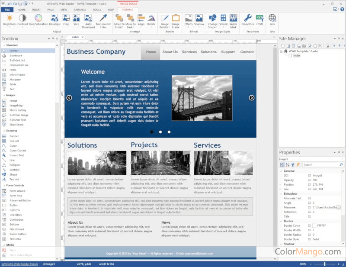This screenshot has width=346, height=267.
Task: Open the HTML properties icon
Action: coord(259,18)
